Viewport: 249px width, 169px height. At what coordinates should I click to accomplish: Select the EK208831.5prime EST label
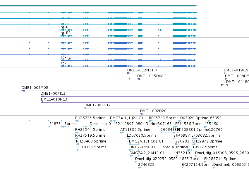point(193,130)
